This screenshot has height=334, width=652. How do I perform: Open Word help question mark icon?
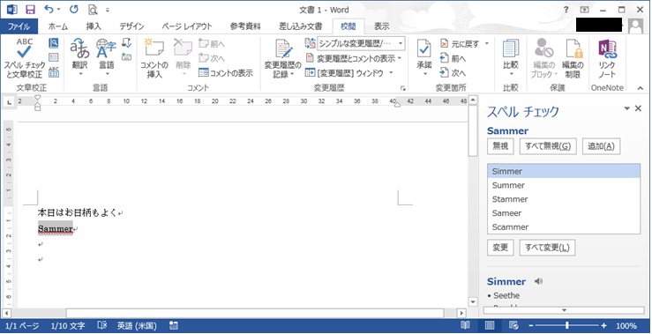click(x=566, y=10)
